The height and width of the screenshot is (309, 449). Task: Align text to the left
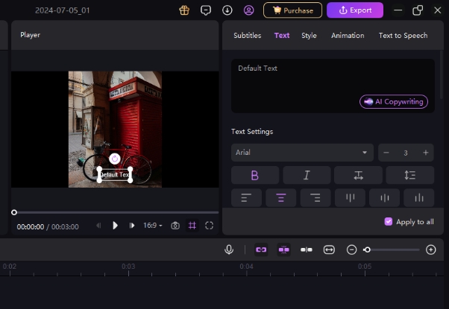coord(246,197)
